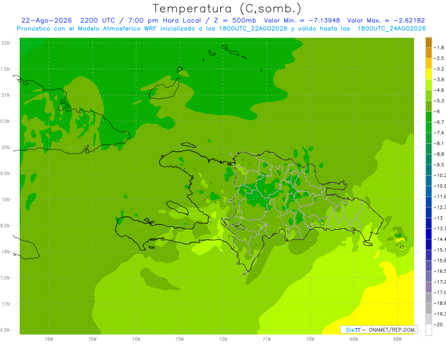Click the '76W' longitude label
This screenshot has width=446, height=344.
(49, 339)
